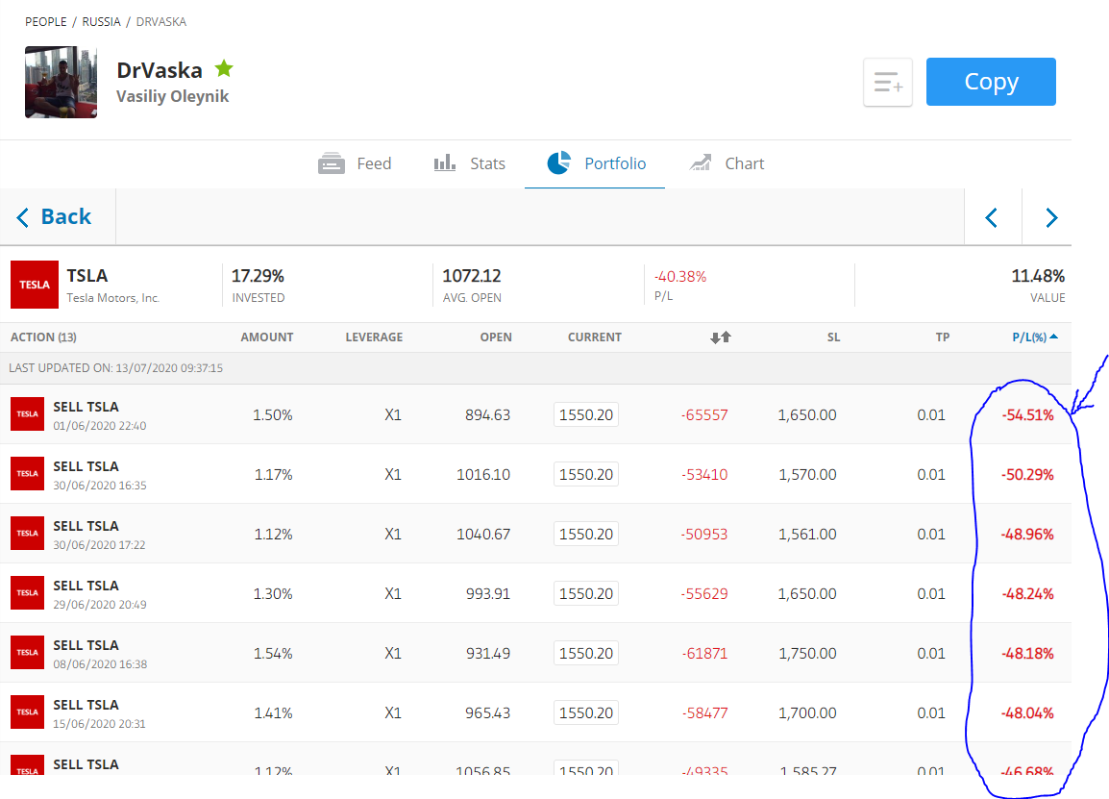Click the -40.38% P/L summary
The width and height of the screenshot is (1109, 799).
[x=679, y=276]
